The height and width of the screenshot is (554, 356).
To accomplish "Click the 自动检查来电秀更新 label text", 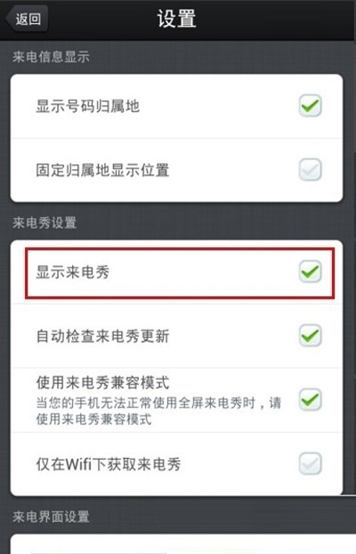I will (x=102, y=336).
